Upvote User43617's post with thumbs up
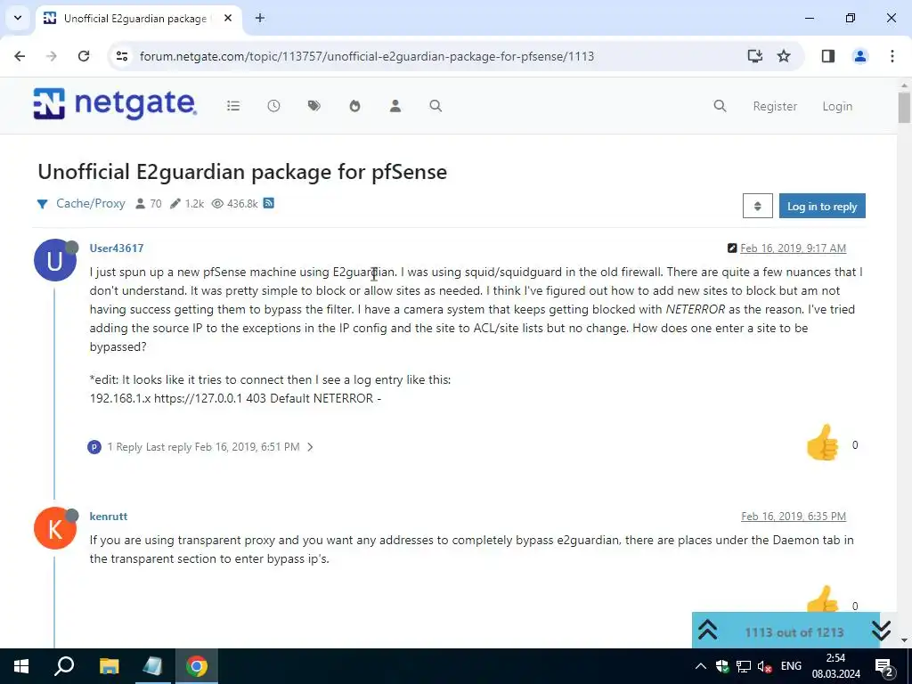912x684 pixels. coord(822,444)
